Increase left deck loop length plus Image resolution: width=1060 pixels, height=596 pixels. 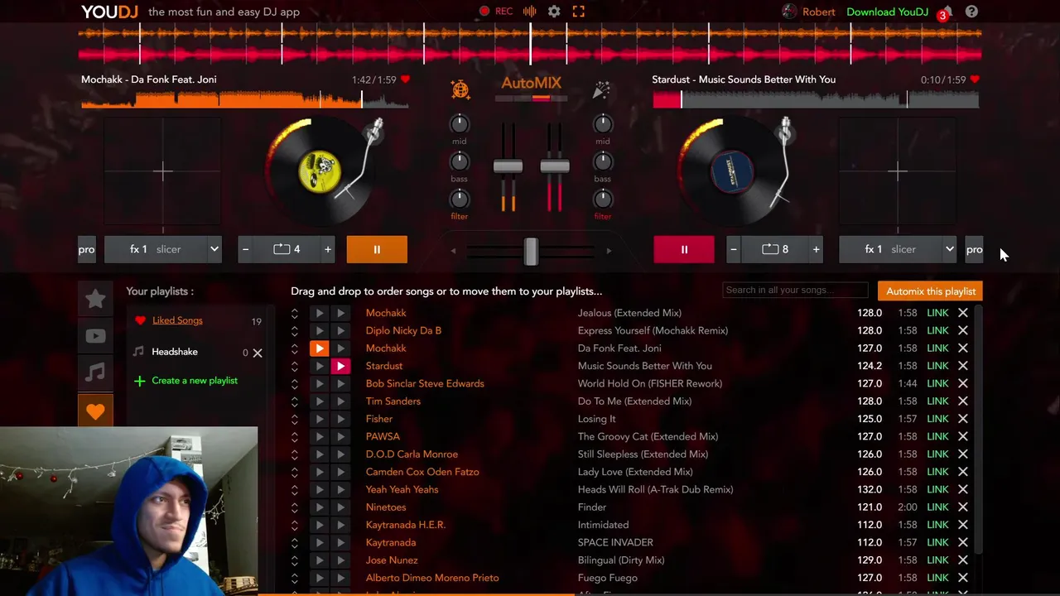point(328,249)
